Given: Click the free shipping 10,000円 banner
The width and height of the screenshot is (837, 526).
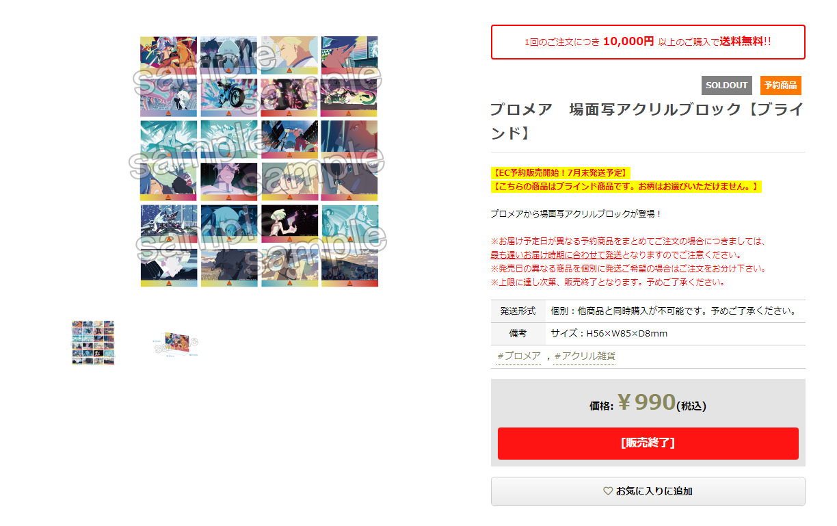Looking at the screenshot, I should pos(648,42).
